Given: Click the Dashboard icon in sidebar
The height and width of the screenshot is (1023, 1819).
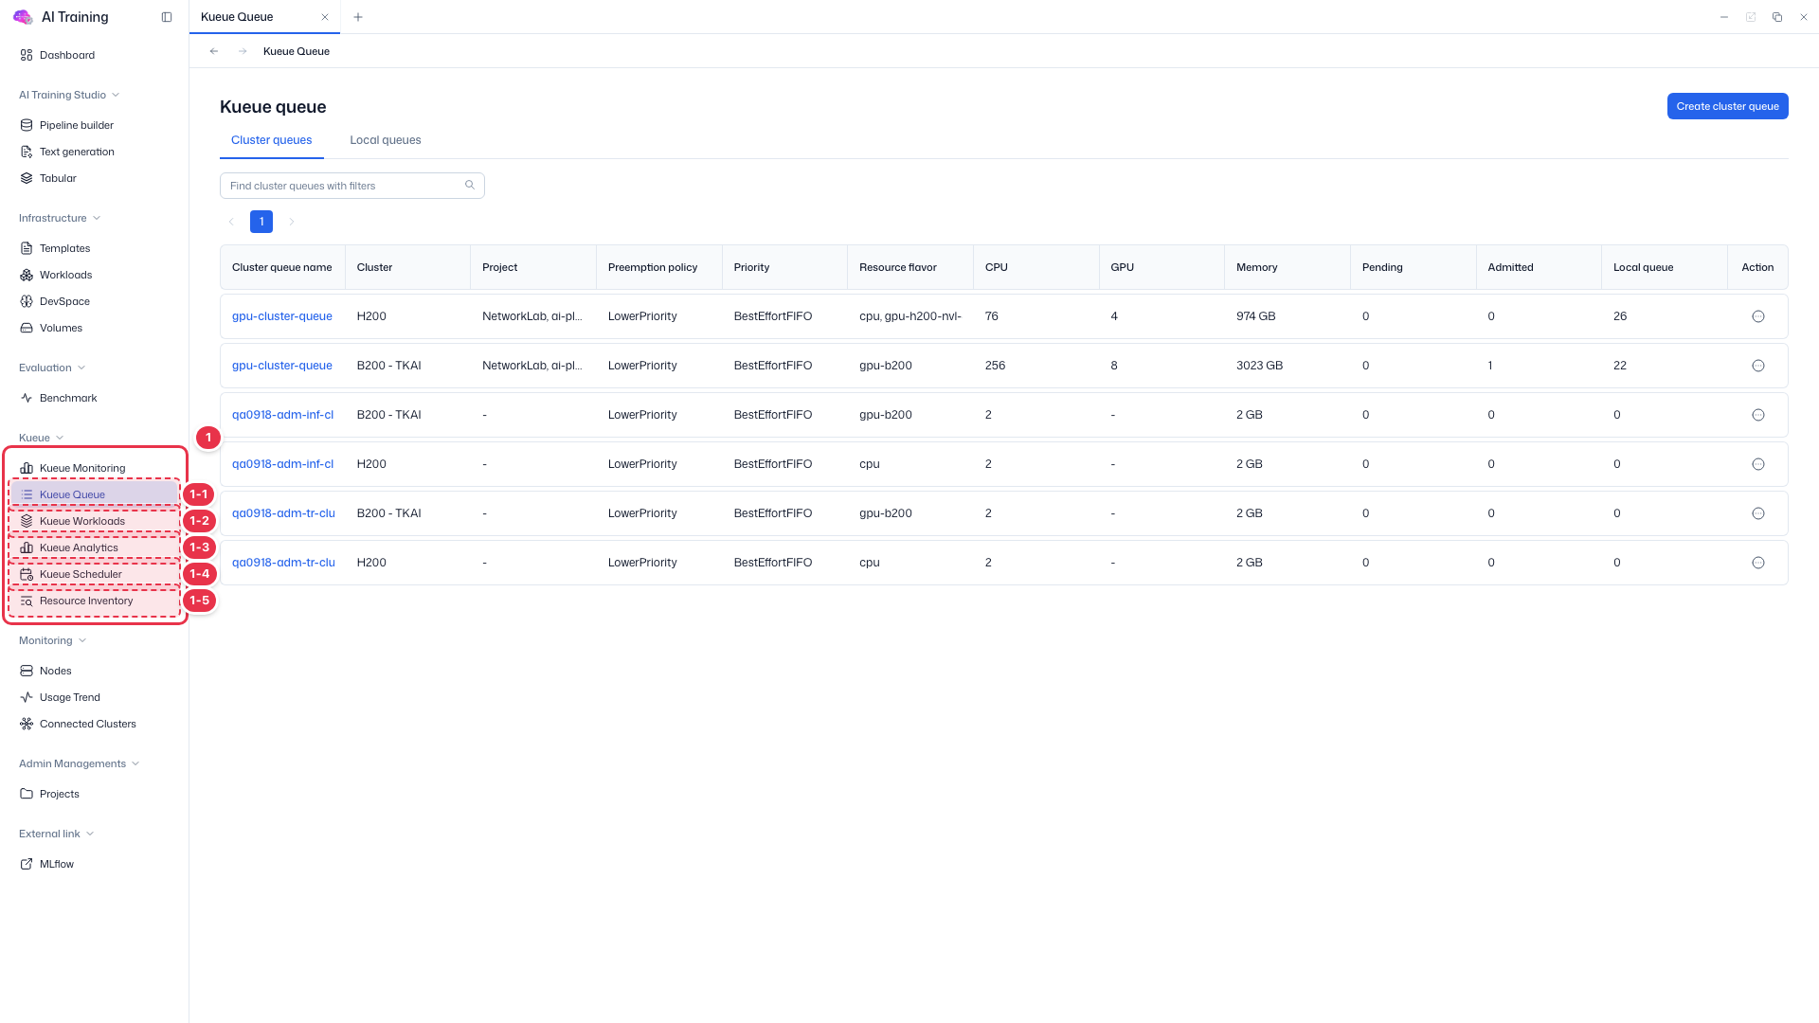Looking at the screenshot, I should pyautogui.click(x=27, y=55).
